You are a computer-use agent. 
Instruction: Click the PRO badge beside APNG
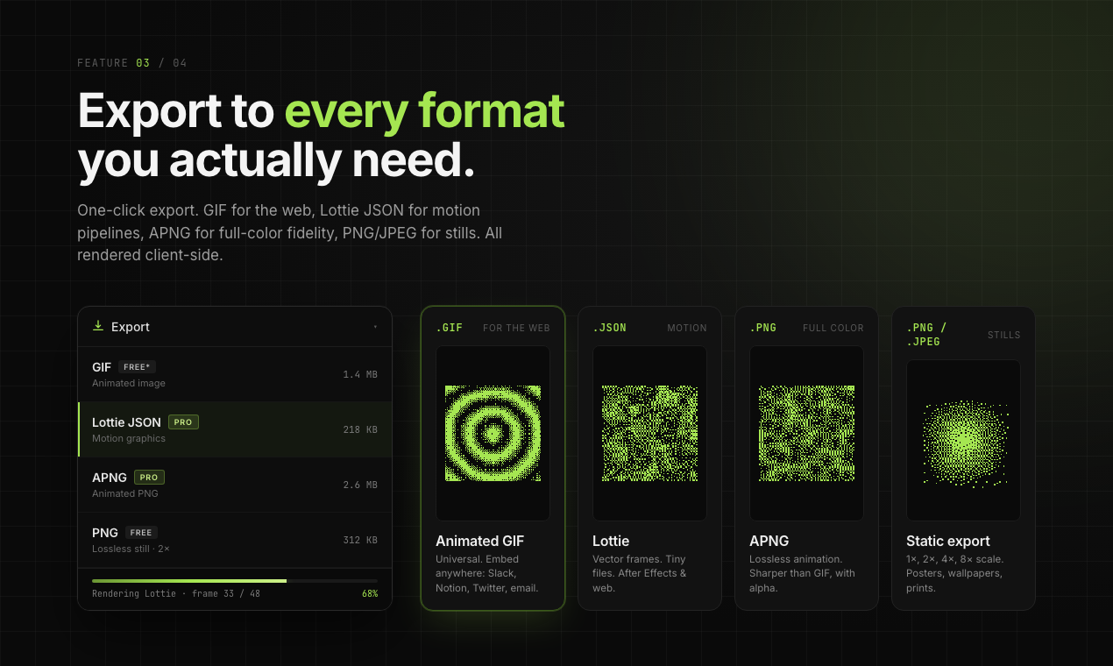(149, 478)
